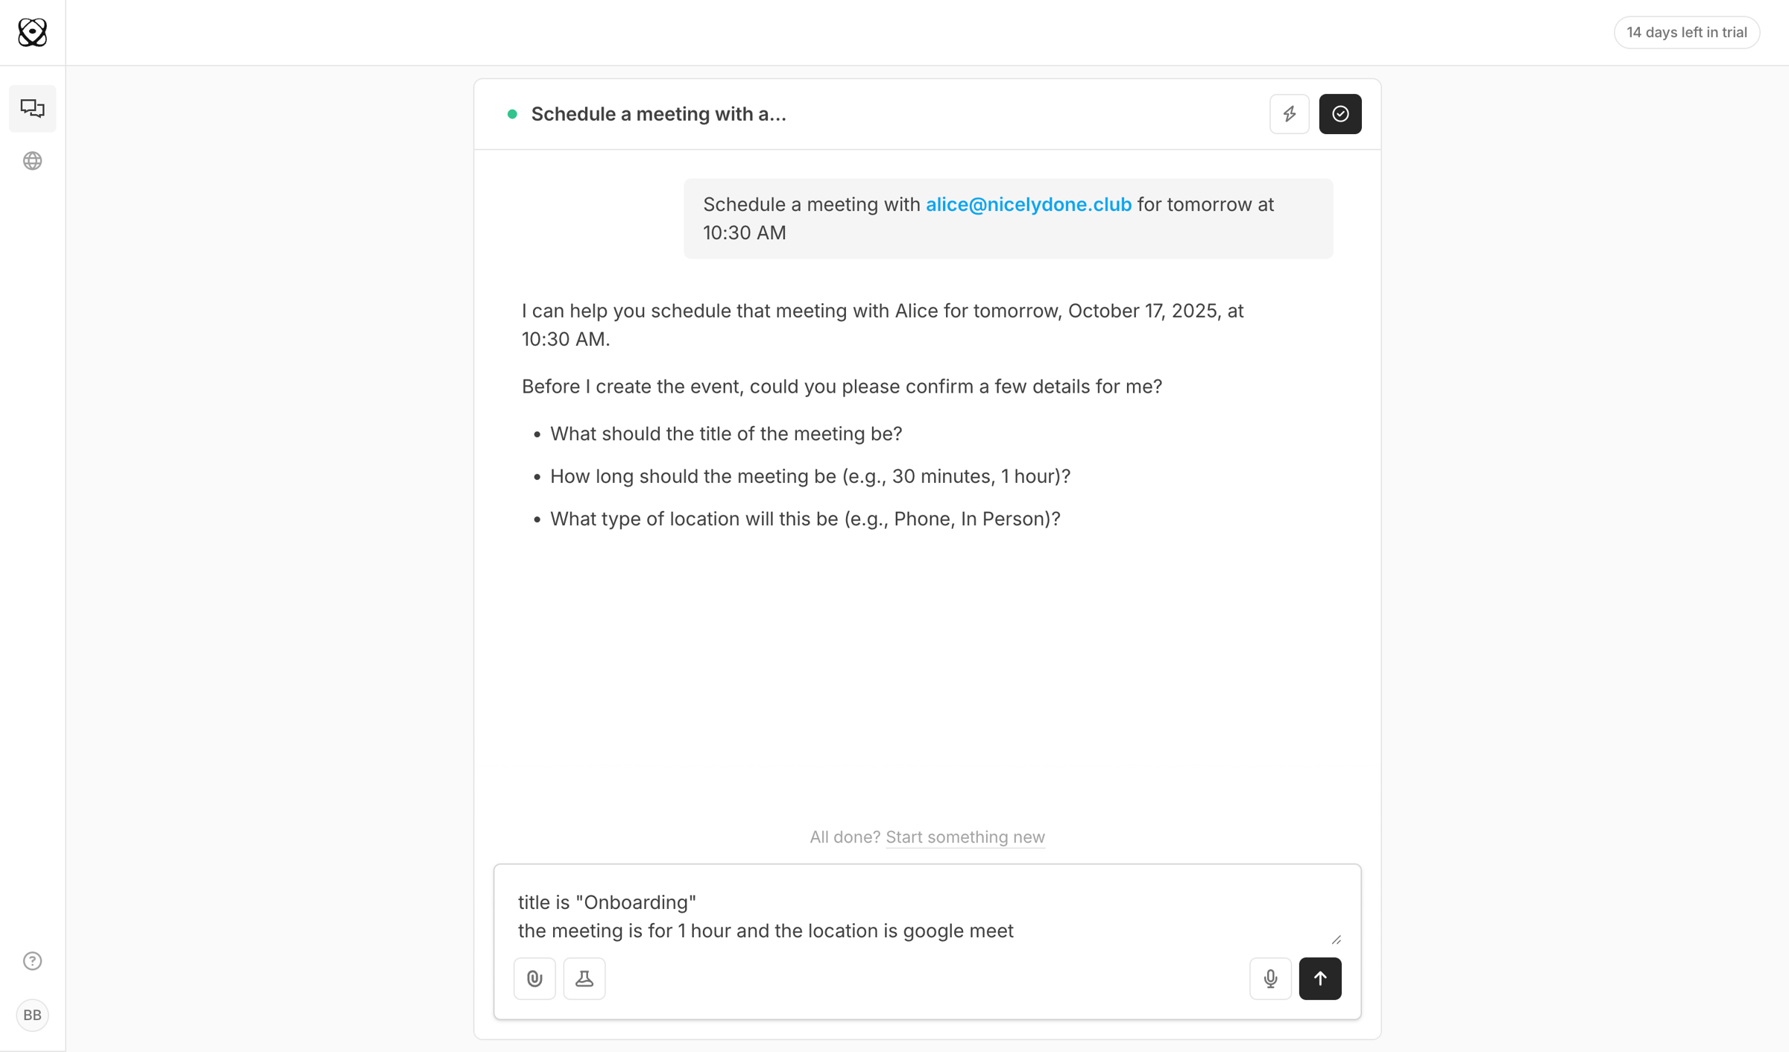Send the message with arrow button

click(x=1320, y=978)
